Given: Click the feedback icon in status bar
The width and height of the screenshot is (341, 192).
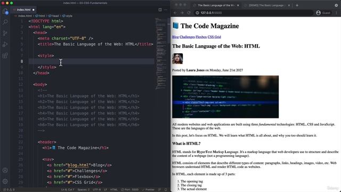Looking at the screenshot, I should (x=160, y=190).
